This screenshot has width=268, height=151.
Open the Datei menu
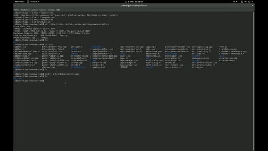coord(17,10)
